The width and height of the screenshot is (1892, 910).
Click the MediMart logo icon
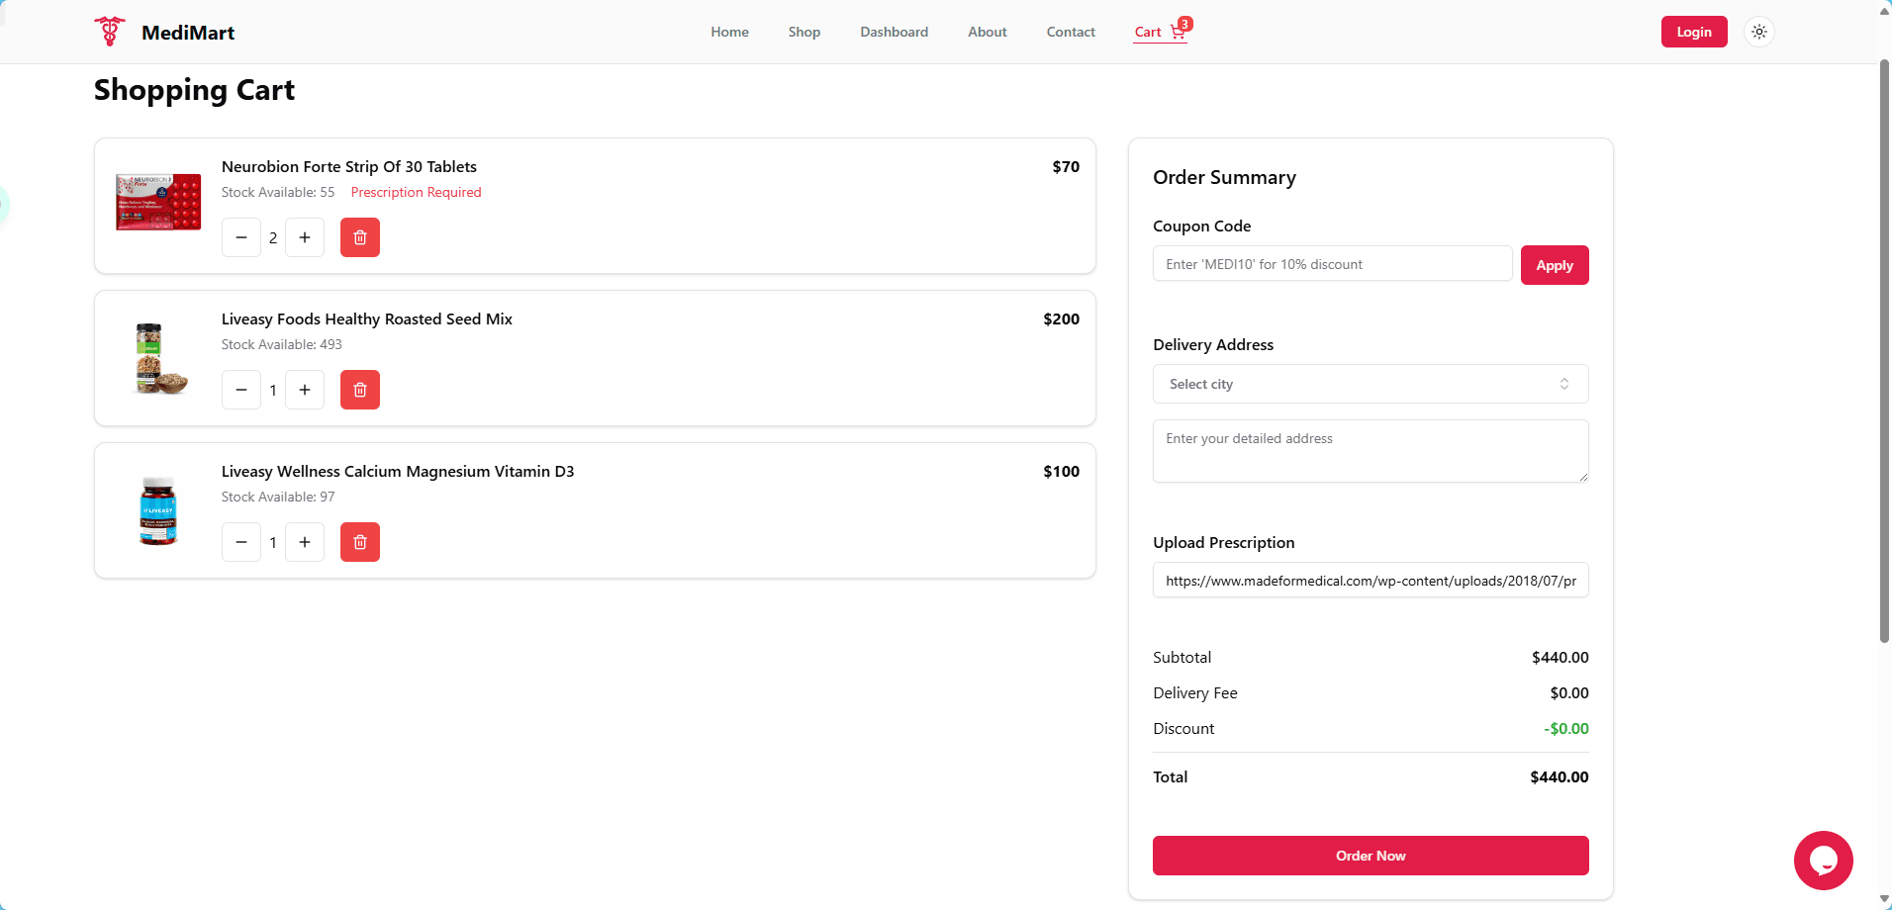[110, 32]
